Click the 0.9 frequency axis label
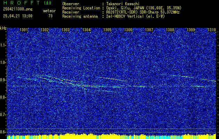The image size is (219, 139). (3, 80)
